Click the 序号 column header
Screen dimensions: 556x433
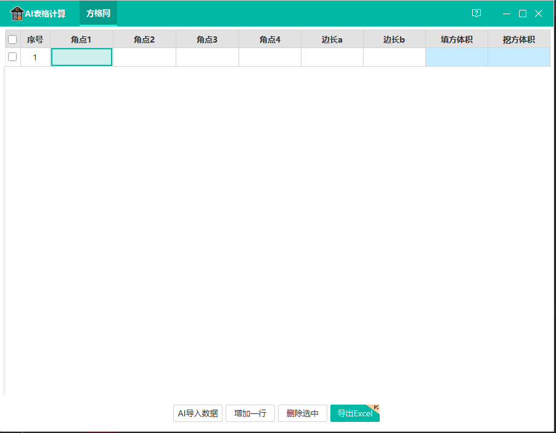point(35,39)
